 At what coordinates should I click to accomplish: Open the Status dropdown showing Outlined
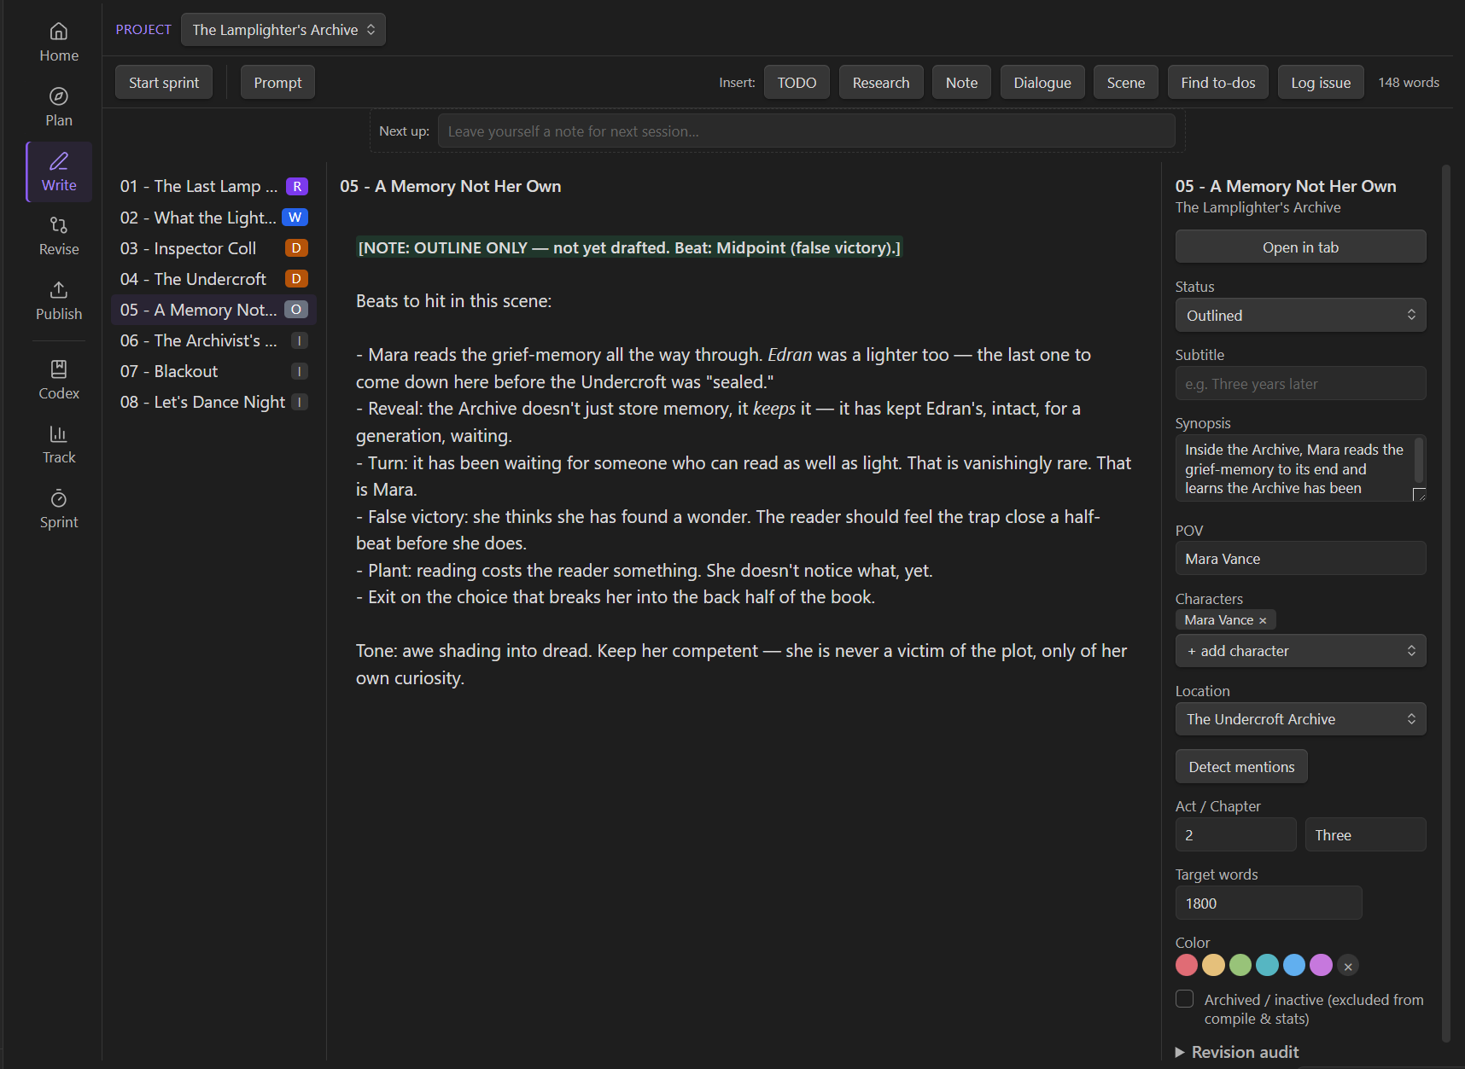[1301, 316]
